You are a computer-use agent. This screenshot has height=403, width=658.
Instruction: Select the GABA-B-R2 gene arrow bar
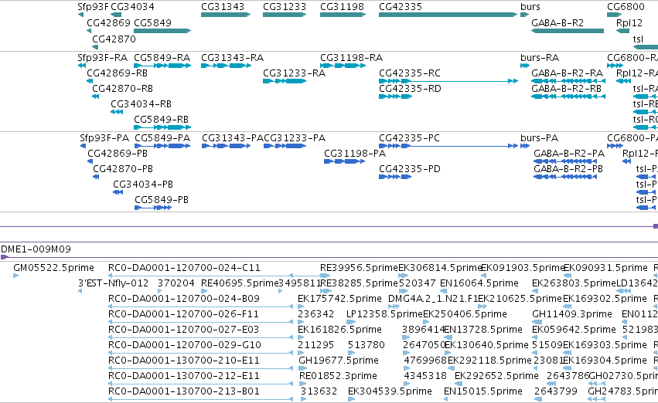568,31
